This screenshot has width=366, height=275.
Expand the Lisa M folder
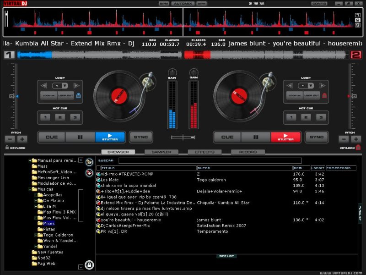coord(36,206)
